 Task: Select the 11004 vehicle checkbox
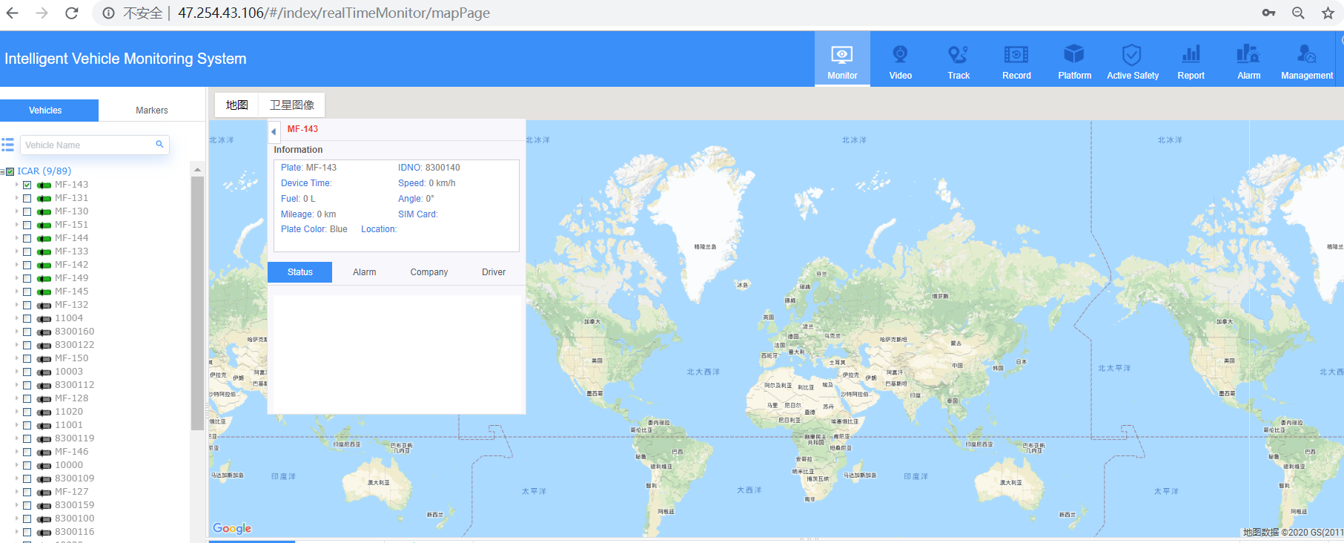coord(27,318)
